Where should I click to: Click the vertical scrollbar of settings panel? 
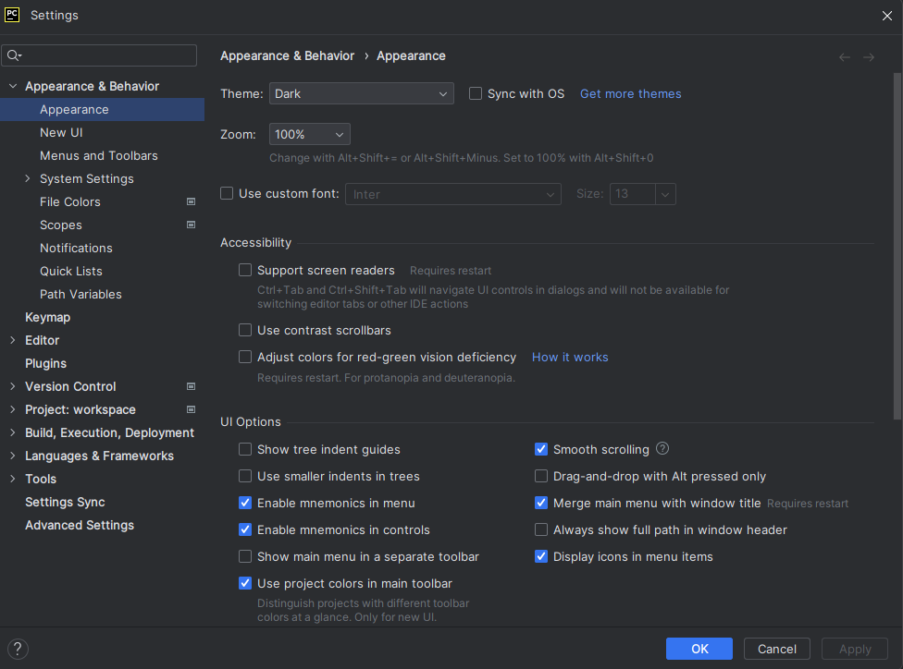click(897, 246)
